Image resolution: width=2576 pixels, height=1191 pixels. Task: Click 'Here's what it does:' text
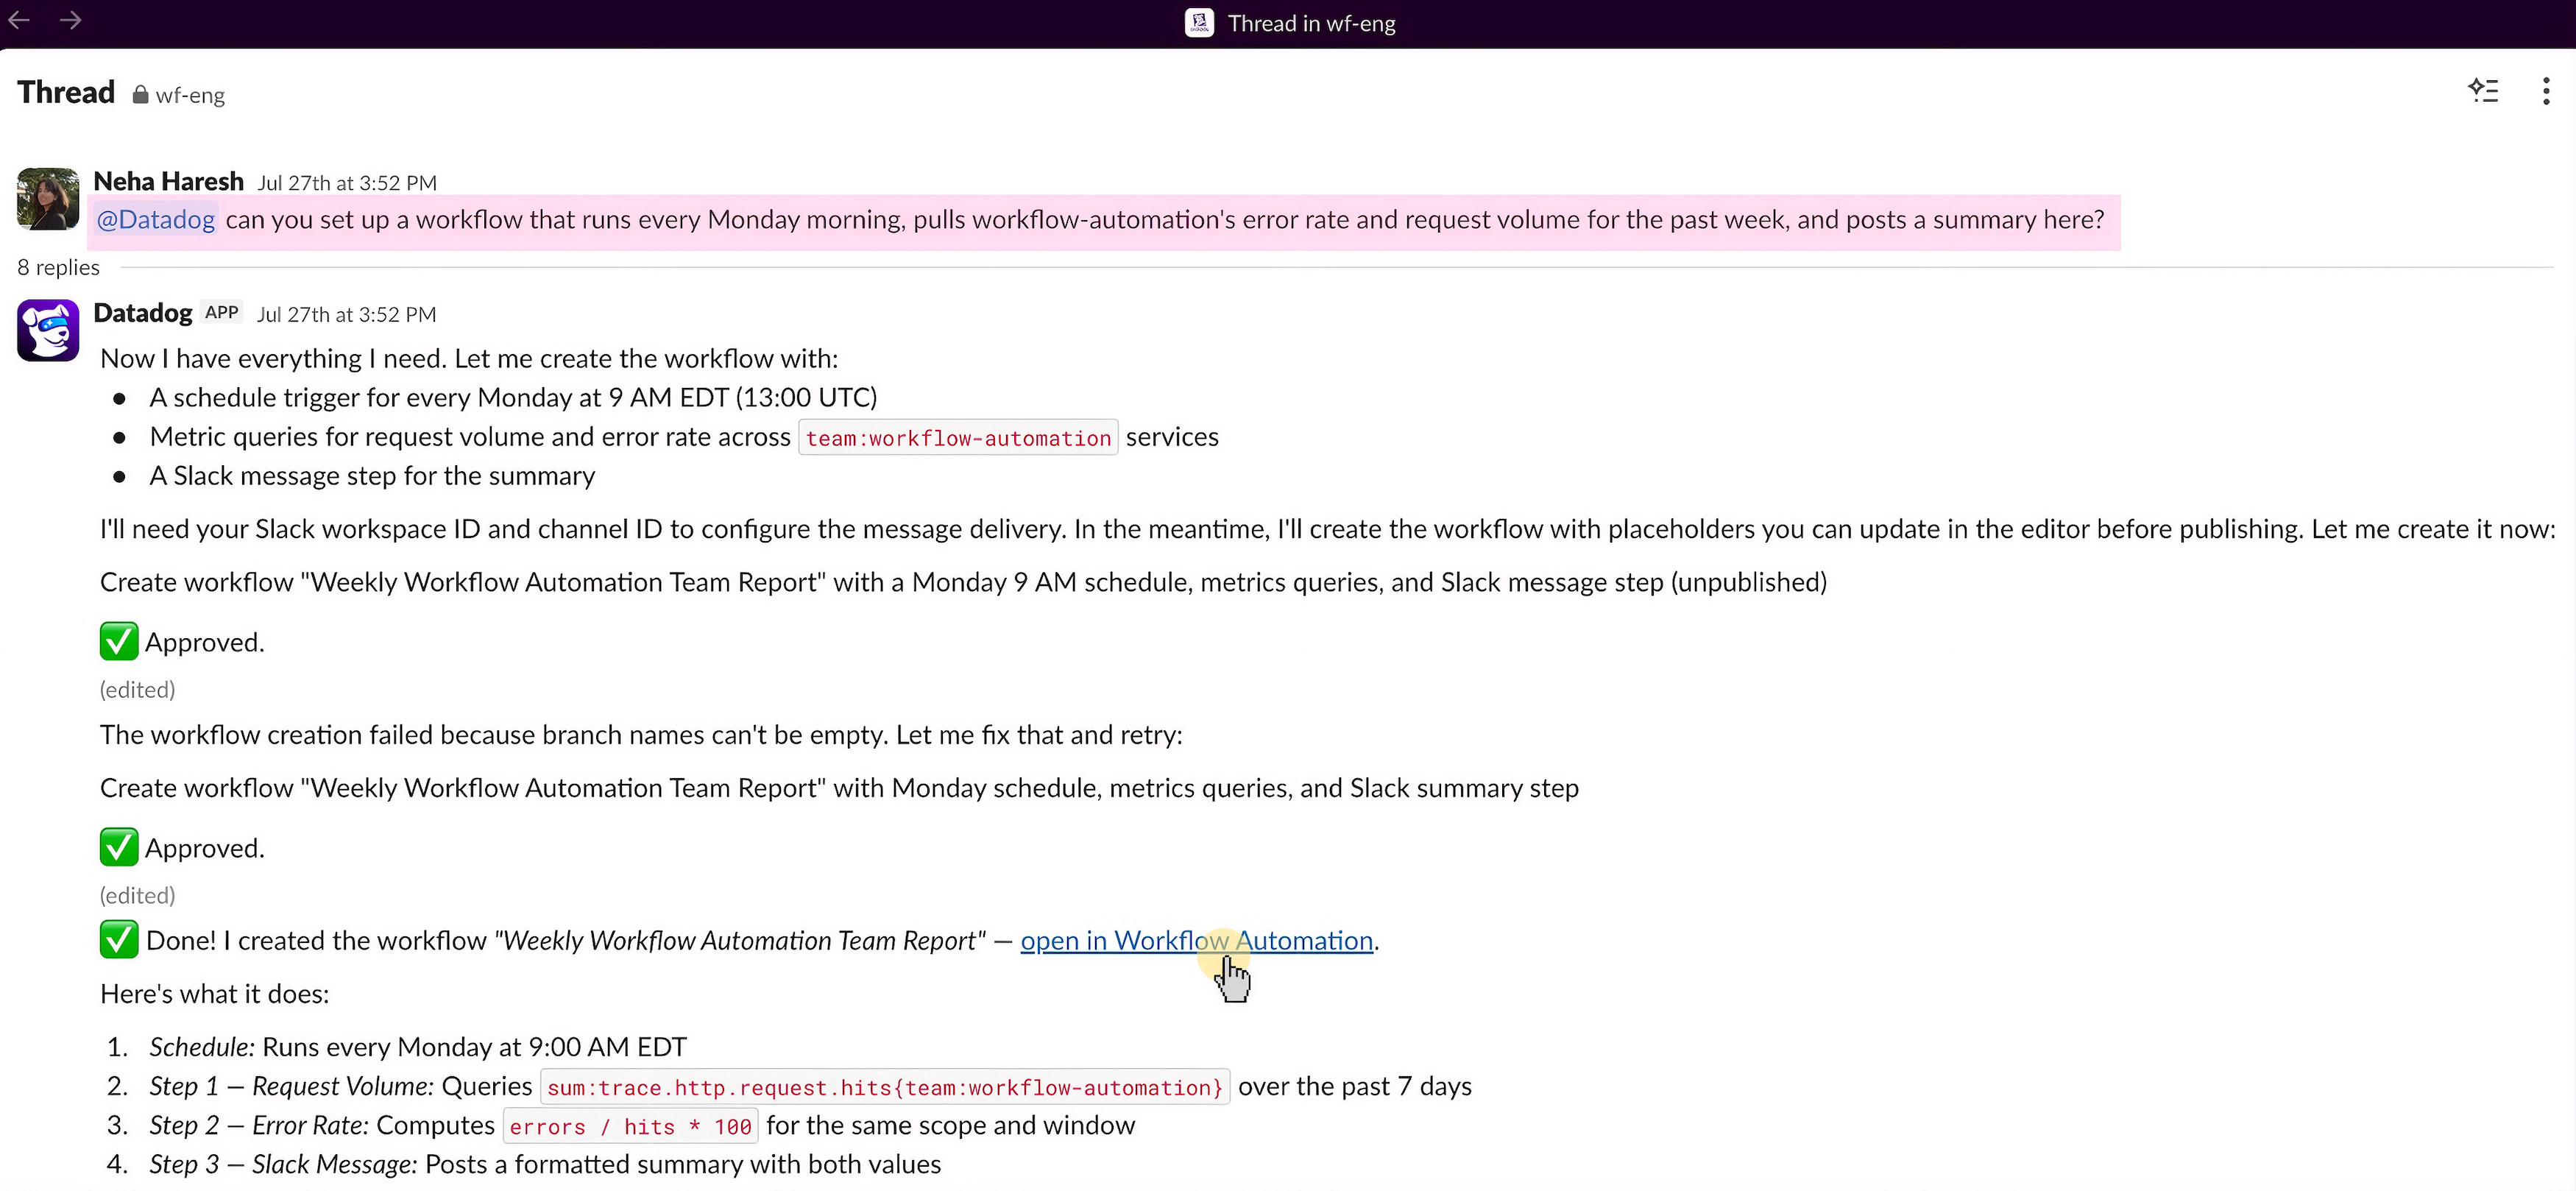pos(214,994)
